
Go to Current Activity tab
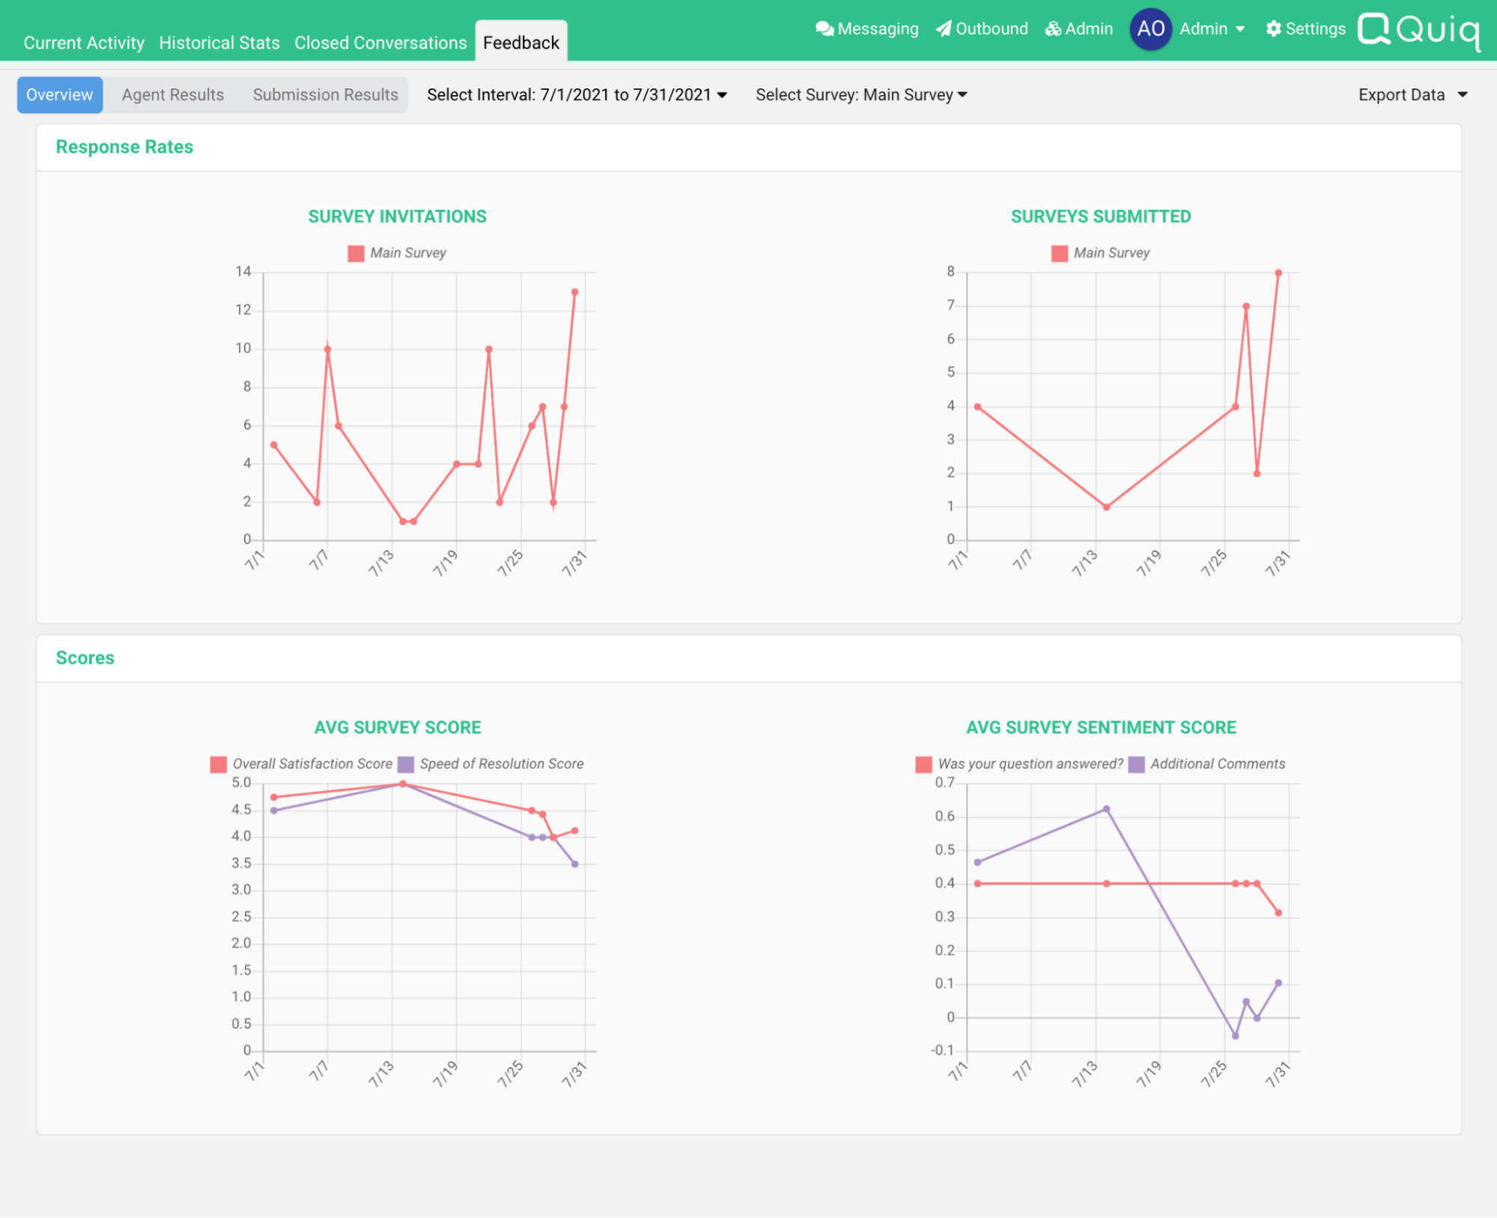click(x=84, y=43)
